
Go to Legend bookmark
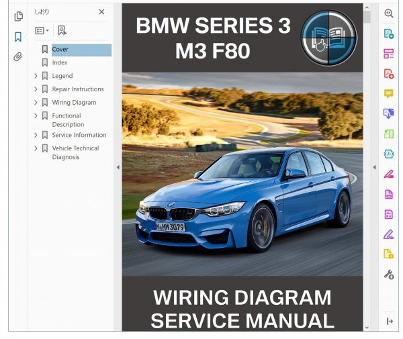click(x=62, y=76)
